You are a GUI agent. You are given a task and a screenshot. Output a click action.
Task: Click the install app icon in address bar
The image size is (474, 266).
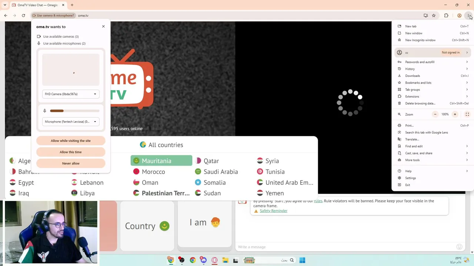tap(426, 16)
